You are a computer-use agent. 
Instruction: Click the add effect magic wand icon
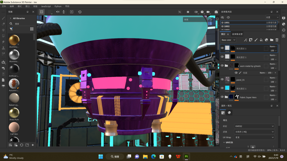pyautogui.click(x=246, y=40)
